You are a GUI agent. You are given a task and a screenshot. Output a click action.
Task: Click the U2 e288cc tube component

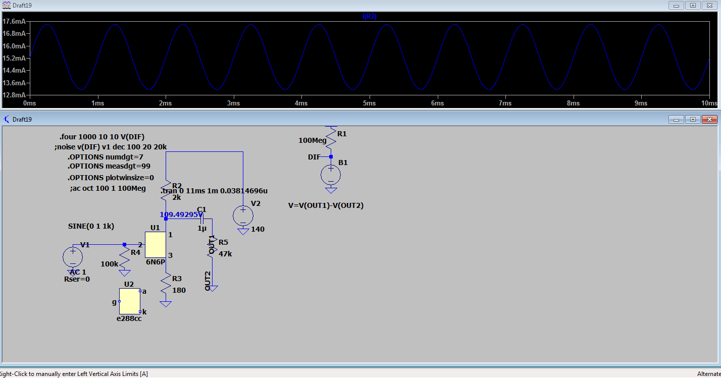[130, 301]
